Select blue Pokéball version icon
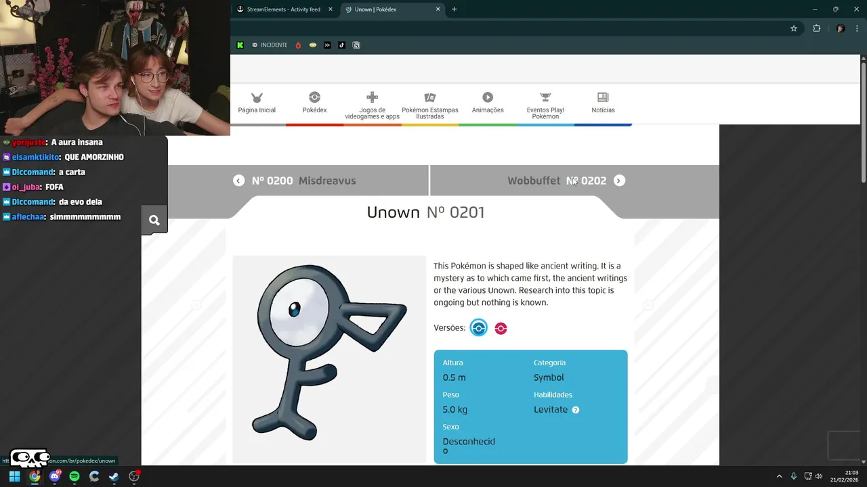867x487 pixels. point(479,328)
